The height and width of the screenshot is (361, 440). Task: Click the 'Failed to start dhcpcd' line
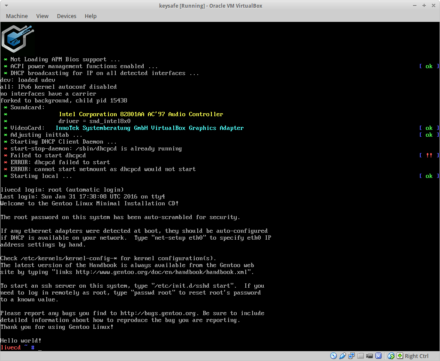pyautogui.click(x=48, y=155)
